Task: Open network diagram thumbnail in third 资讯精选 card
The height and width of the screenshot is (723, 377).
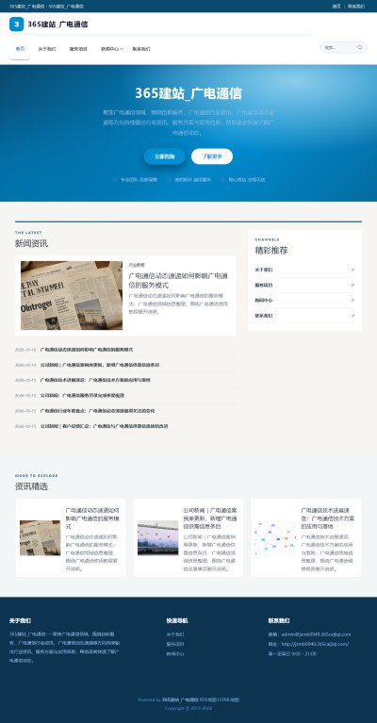Action: coord(275,537)
